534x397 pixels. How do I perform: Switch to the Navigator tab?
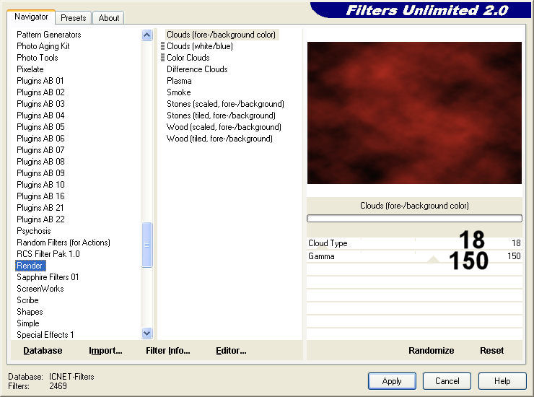(x=31, y=17)
